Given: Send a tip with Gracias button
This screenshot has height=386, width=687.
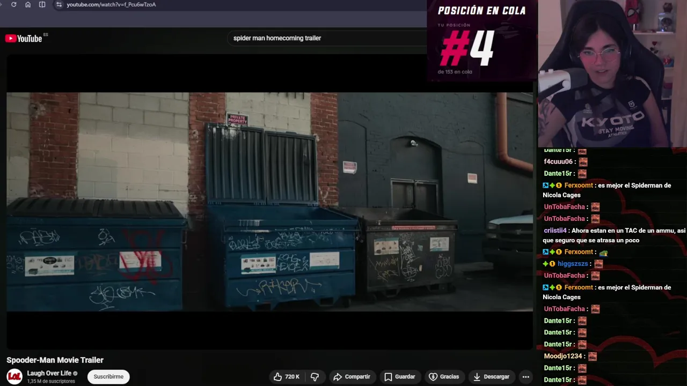Looking at the screenshot, I should pyautogui.click(x=444, y=377).
